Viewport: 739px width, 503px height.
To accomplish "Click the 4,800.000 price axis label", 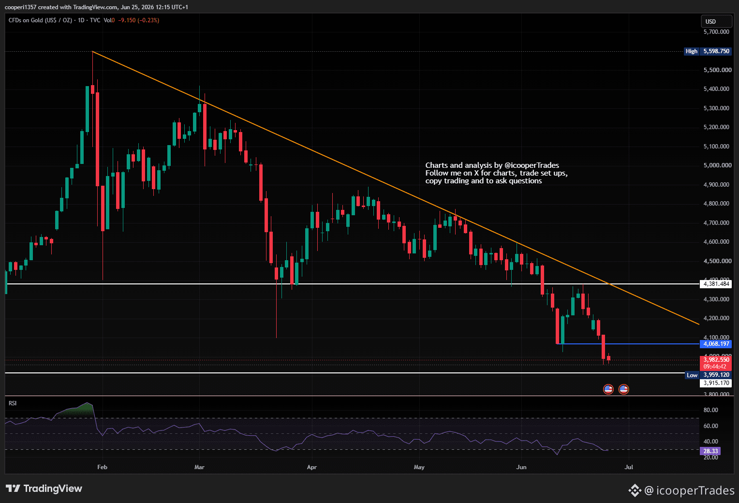I will point(716,204).
